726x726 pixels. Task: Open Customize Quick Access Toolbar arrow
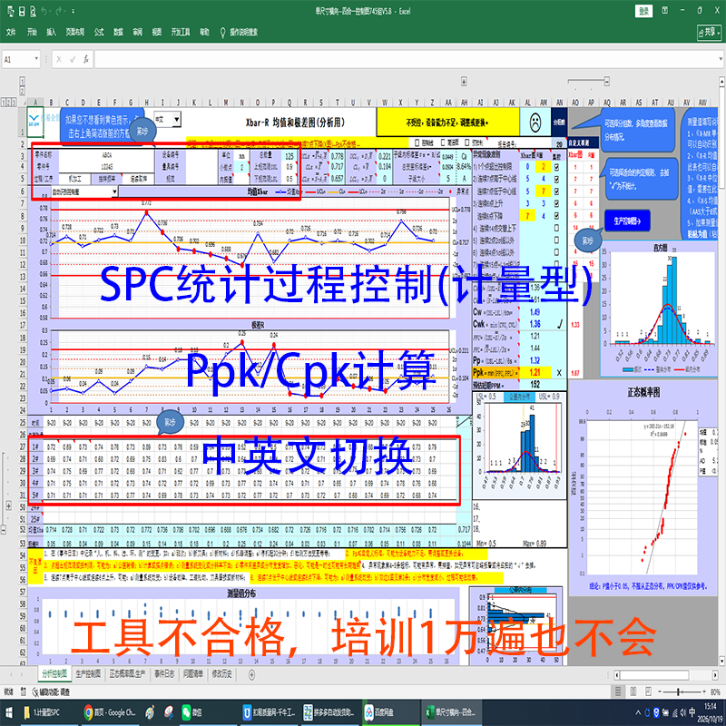[x=74, y=12]
